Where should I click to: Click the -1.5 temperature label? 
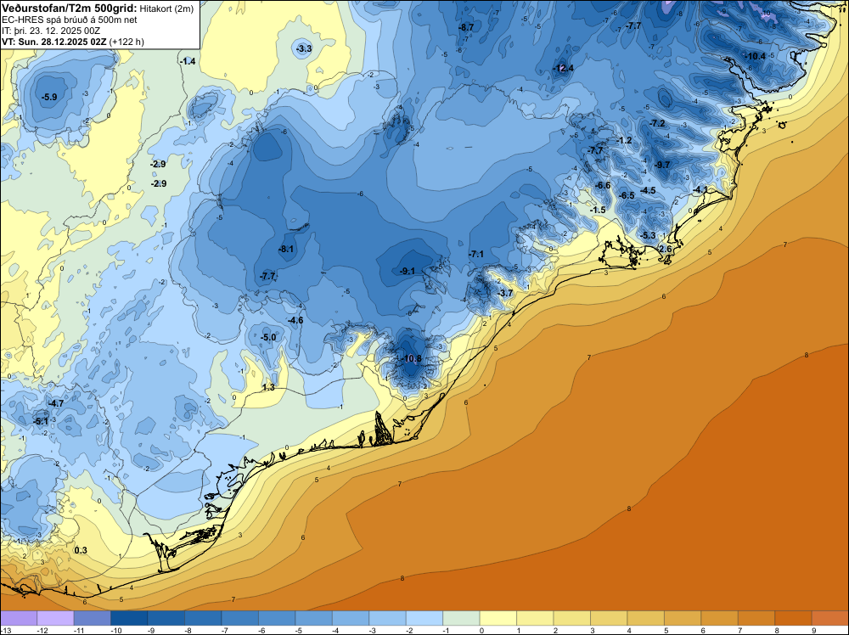pos(598,210)
